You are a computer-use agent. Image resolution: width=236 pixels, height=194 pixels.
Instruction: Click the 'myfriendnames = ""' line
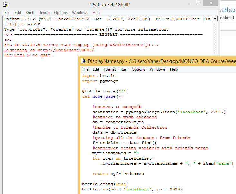pyautogui.click(x=116, y=153)
